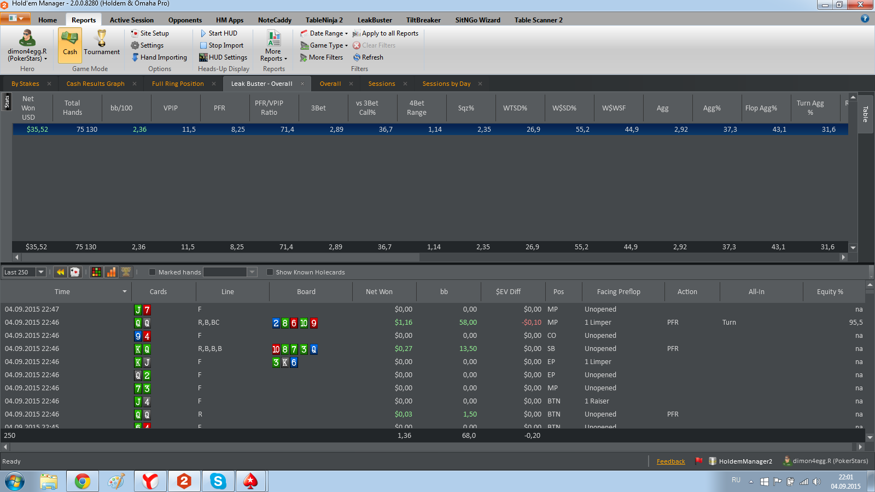Open Settings in the Options group
The width and height of the screenshot is (875, 492).
pos(147,45)
